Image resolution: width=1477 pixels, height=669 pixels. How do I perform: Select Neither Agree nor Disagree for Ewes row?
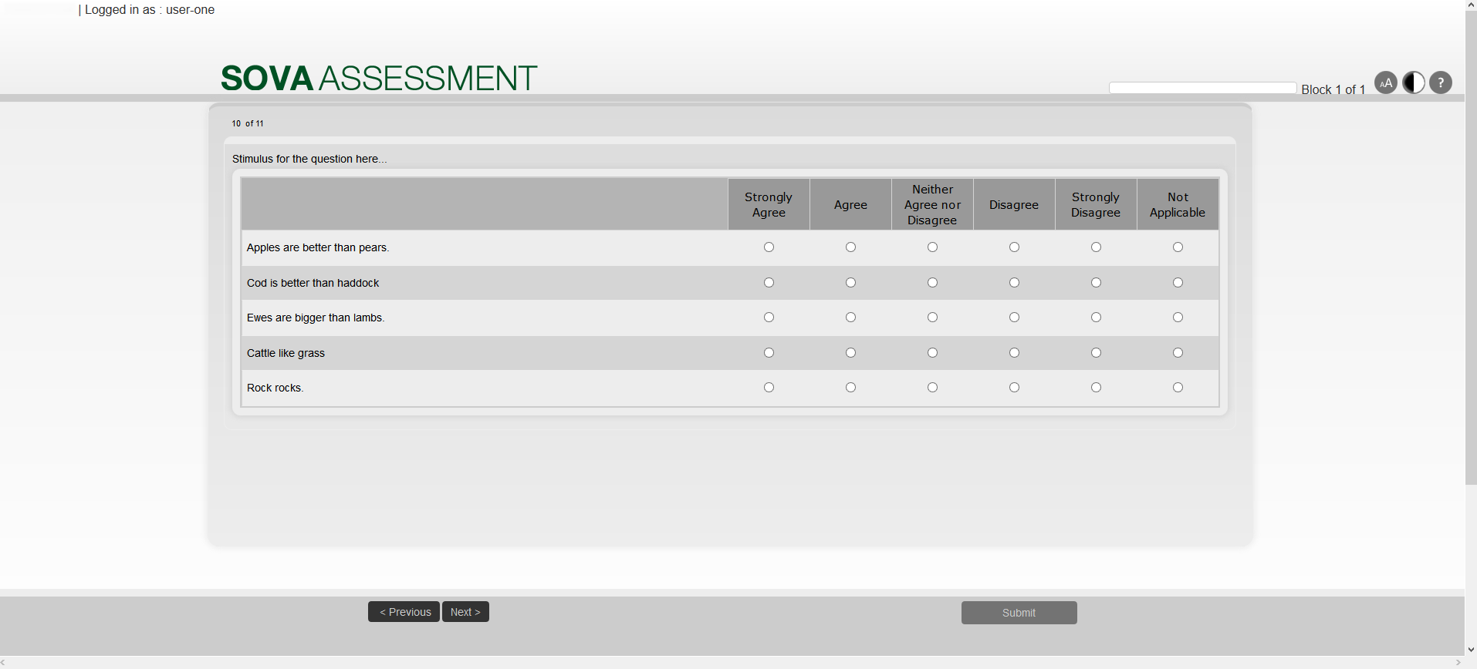[x=932, y=318]
